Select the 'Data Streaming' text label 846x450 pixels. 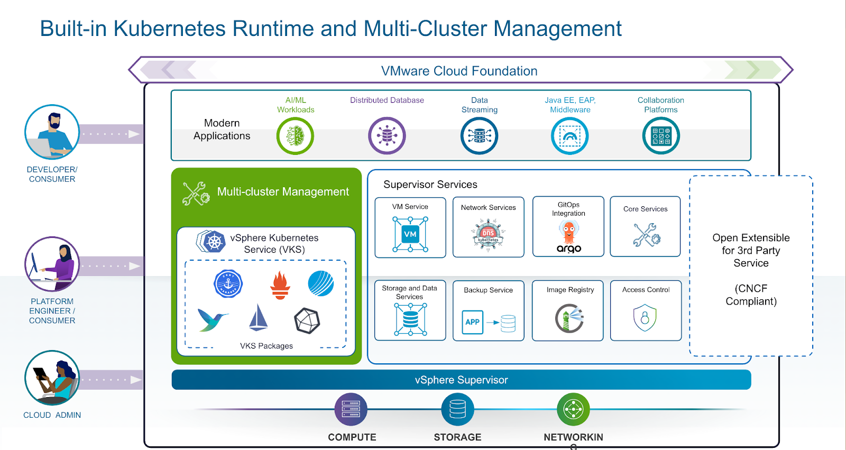pos(480,105)
